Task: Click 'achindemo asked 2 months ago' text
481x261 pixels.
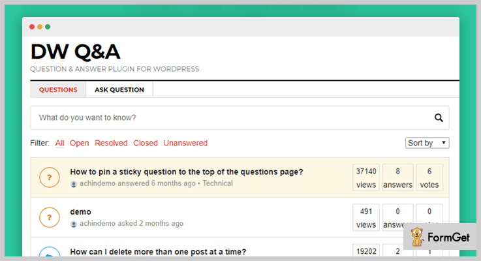Action: (131, 223)
